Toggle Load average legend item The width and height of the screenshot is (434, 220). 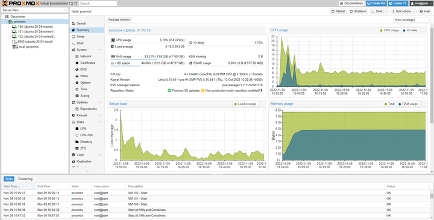click(245, 104)
